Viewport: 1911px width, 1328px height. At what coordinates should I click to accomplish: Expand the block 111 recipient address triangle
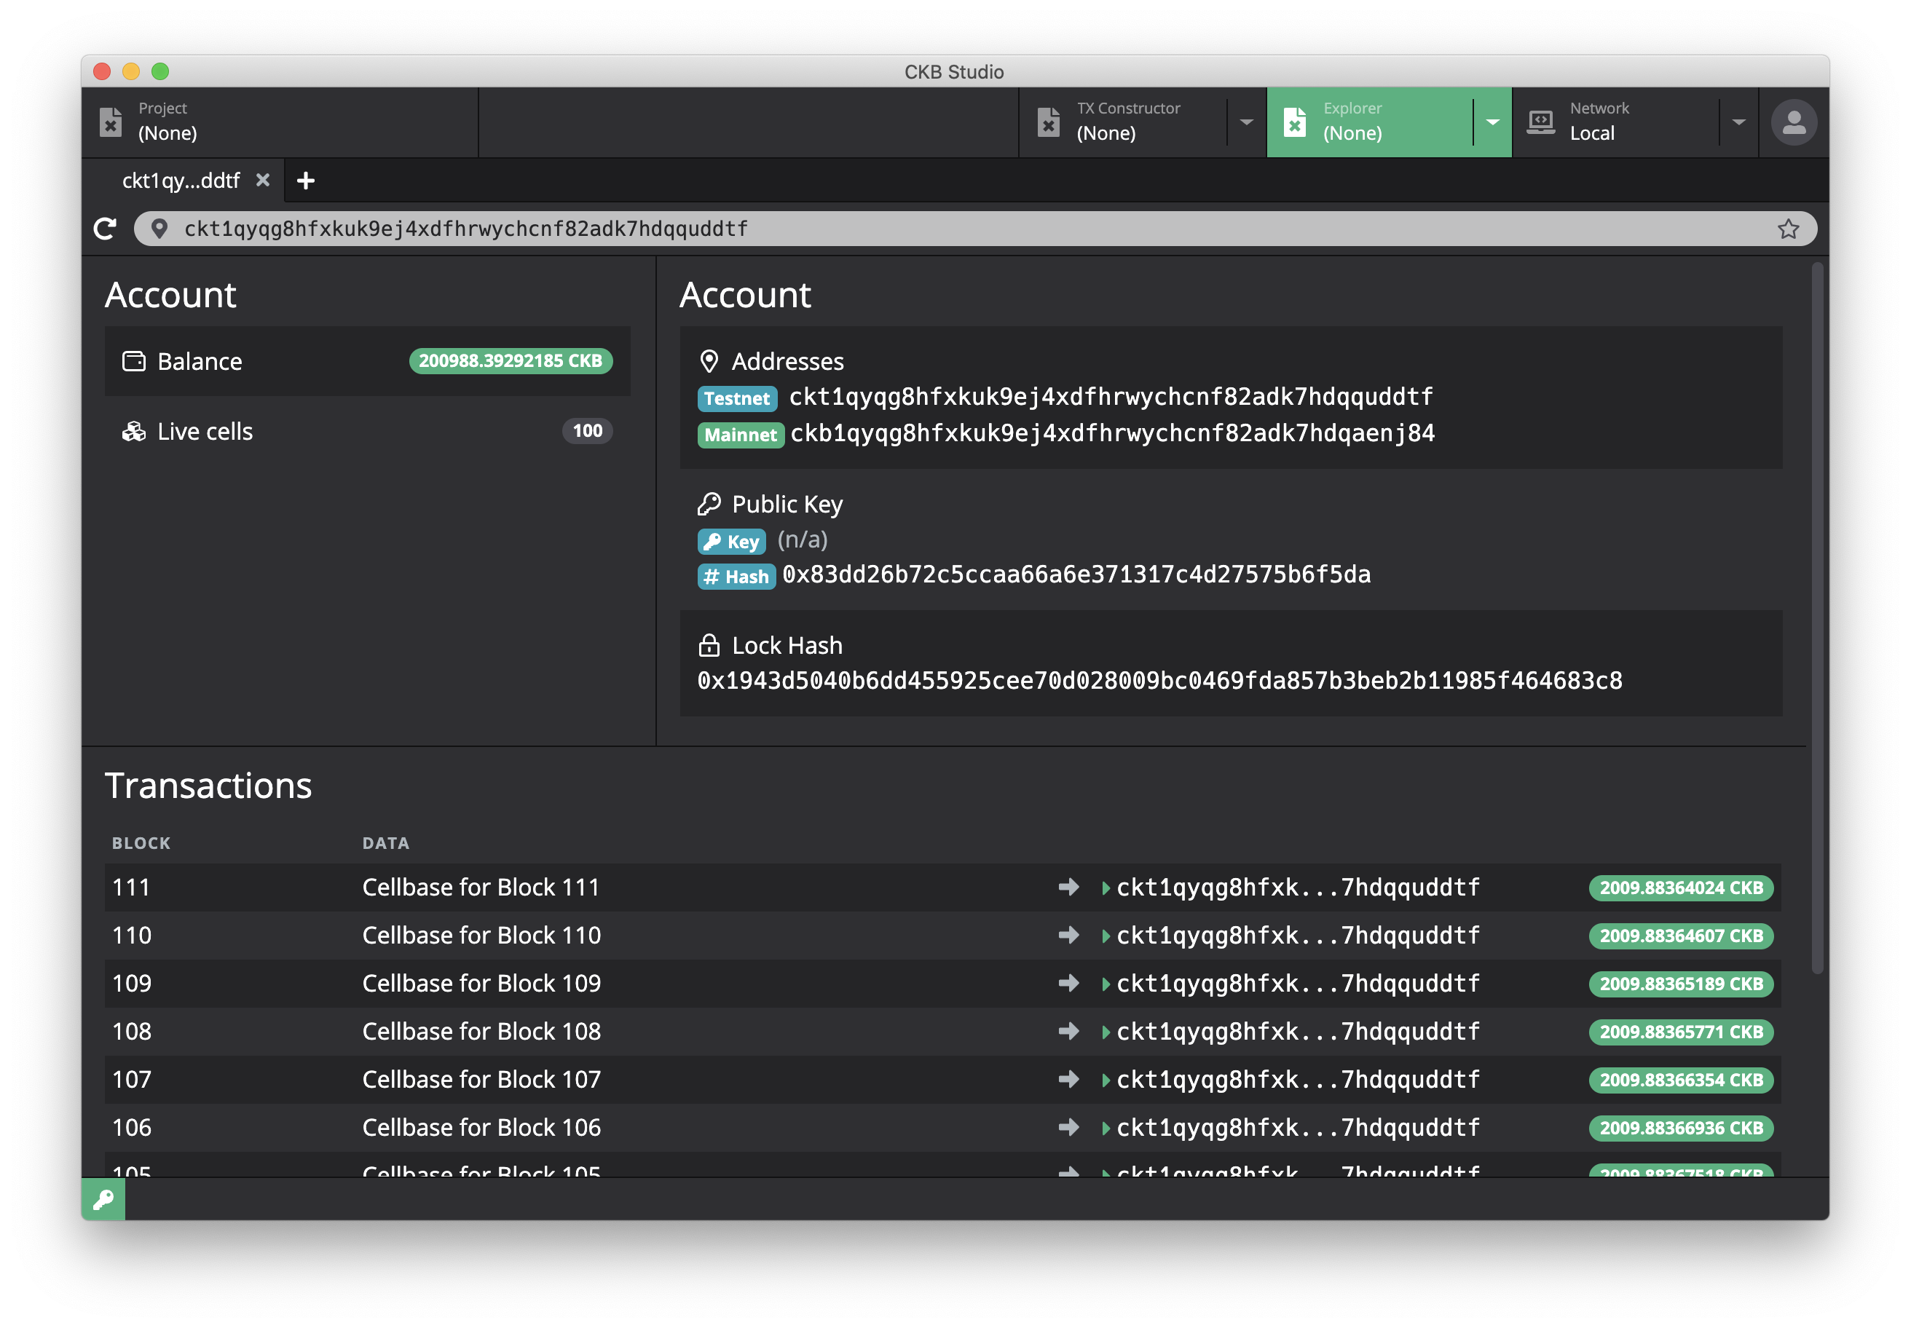tap(1106, 888)
